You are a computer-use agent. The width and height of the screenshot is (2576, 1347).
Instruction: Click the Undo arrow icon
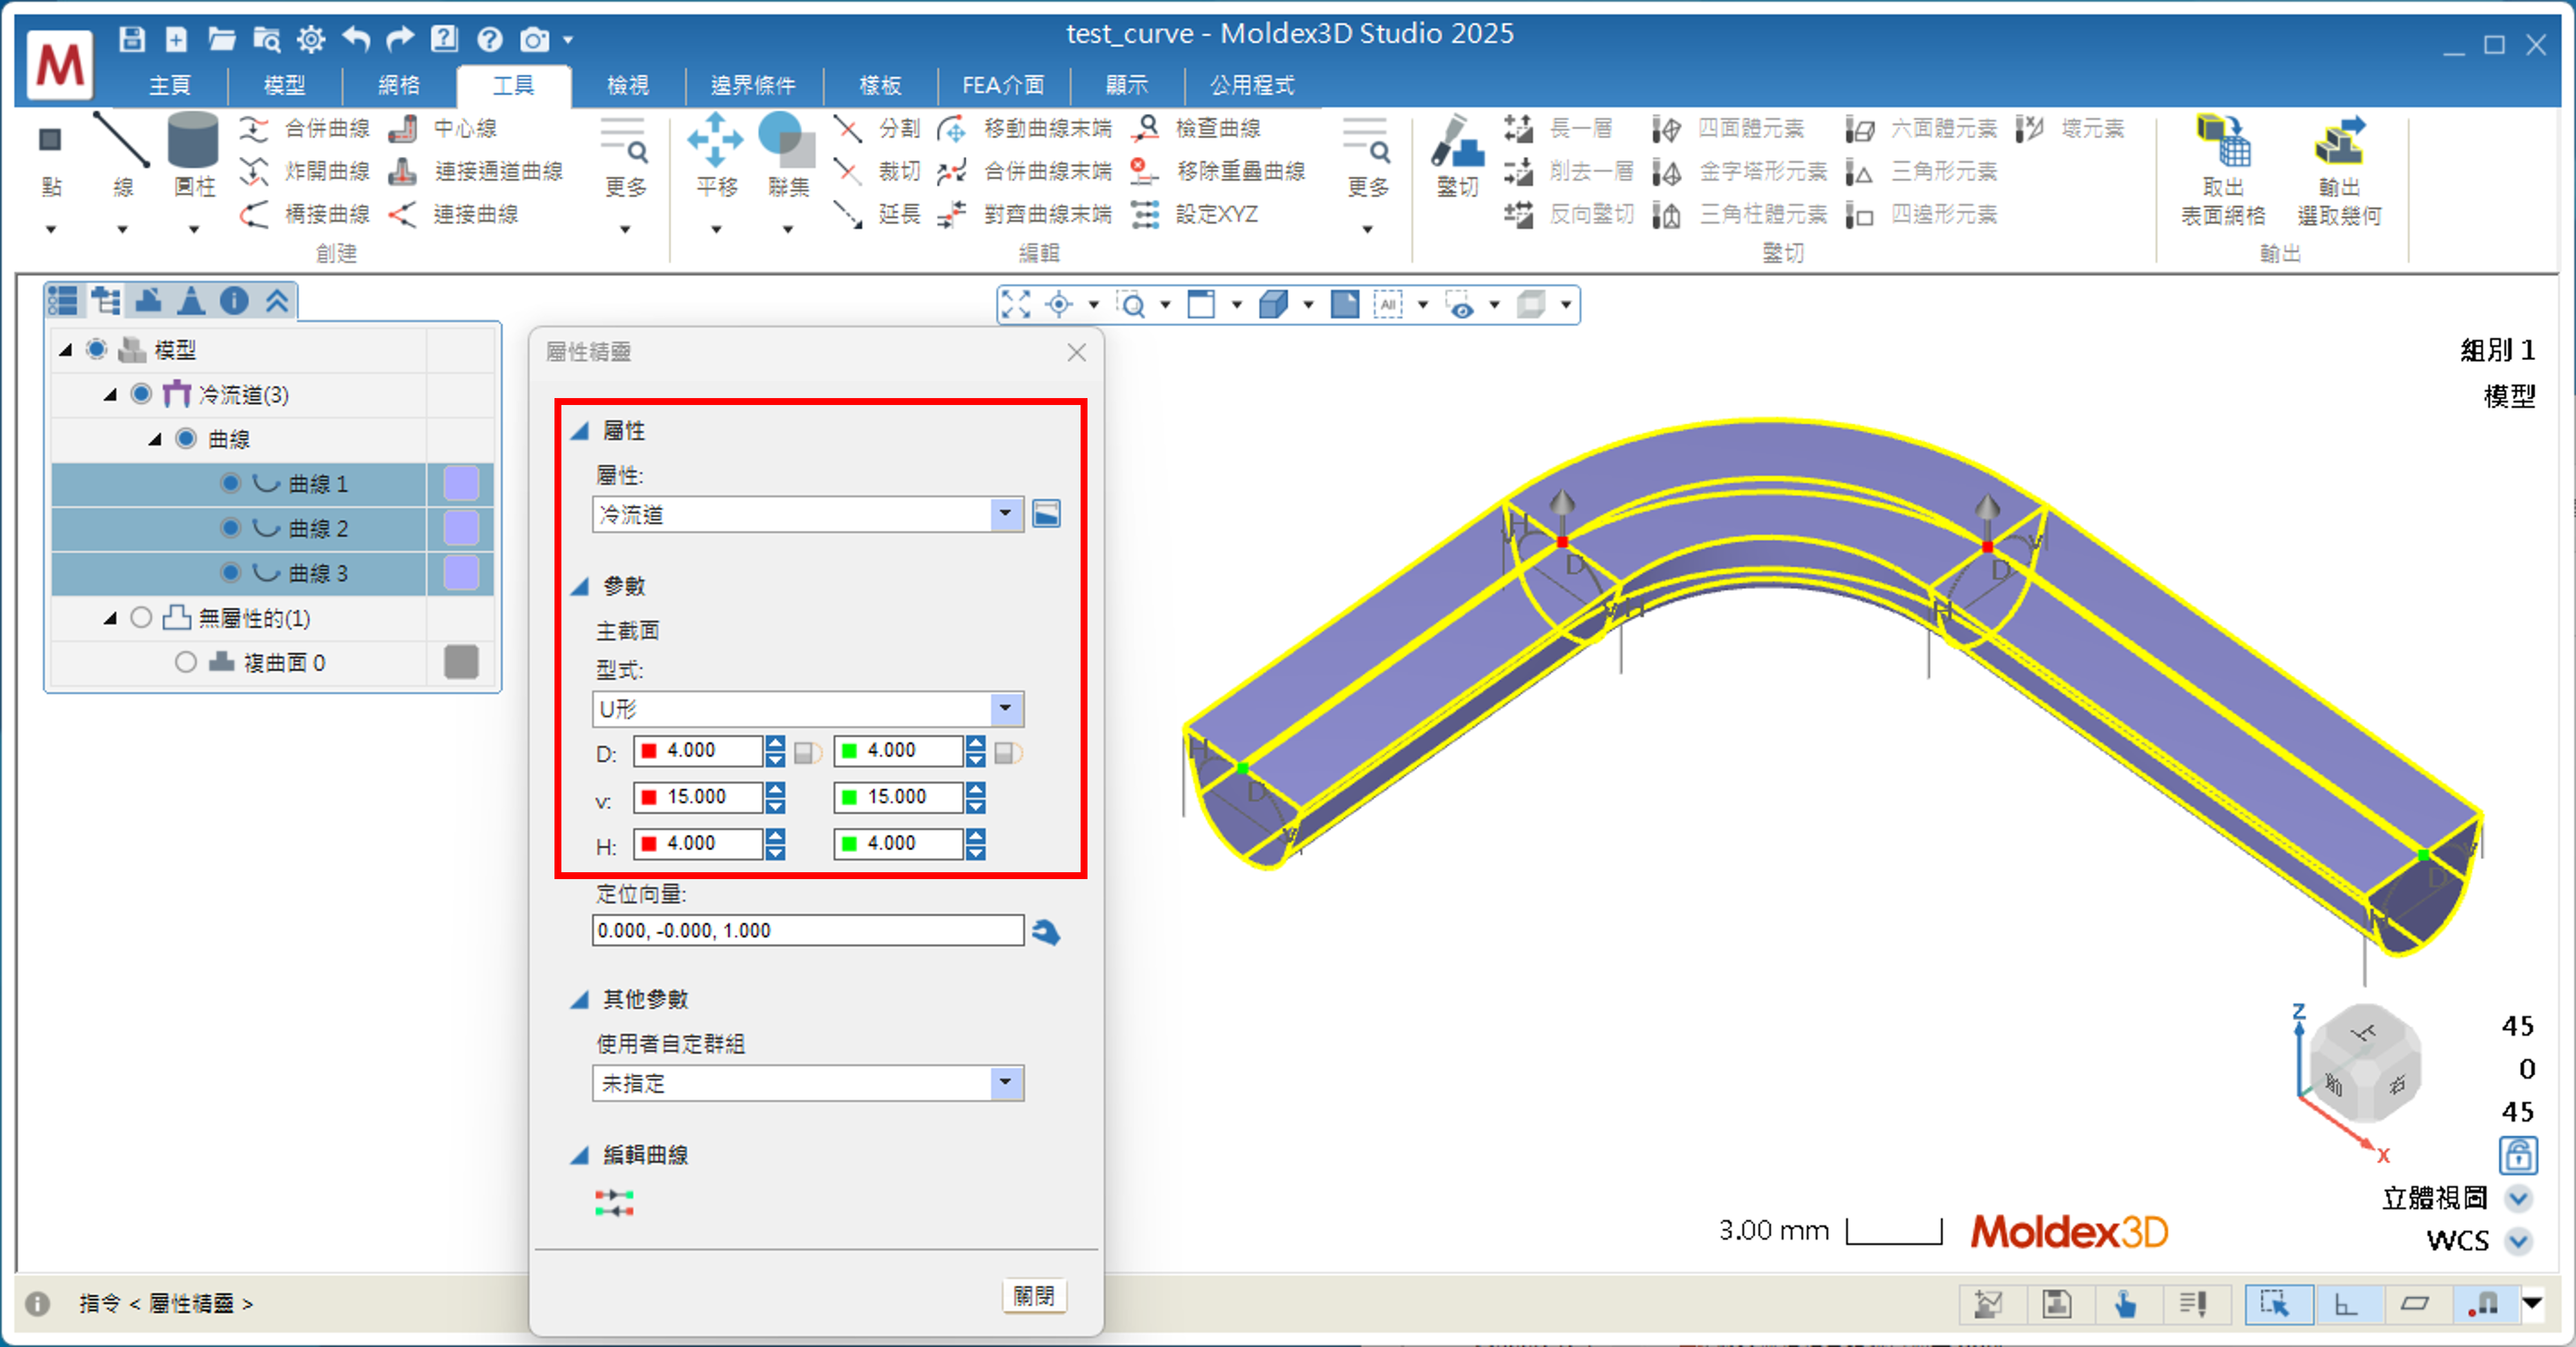(x=355, y=39)
